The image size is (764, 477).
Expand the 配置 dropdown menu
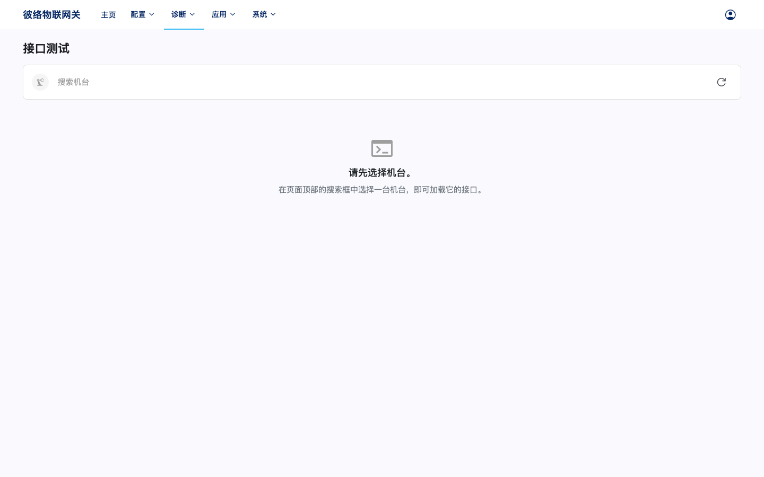(x=143, y=15)
